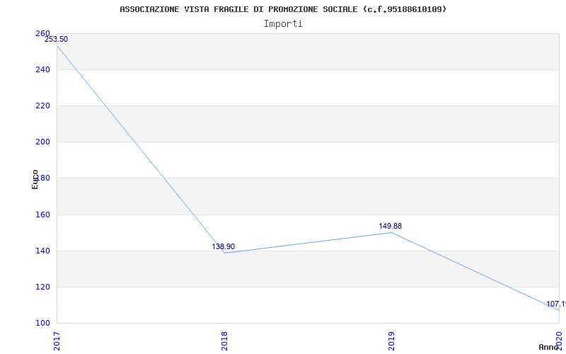Select the 2019 year label
This screenshot has height=354, width=566.
click(391, 340)
